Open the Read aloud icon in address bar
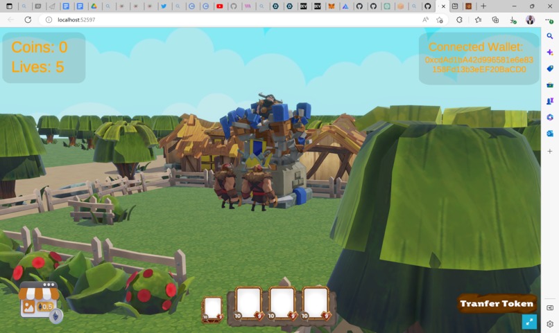Image resolution: width=559 pixels, height=333 pixels. (x=425, y=20)
